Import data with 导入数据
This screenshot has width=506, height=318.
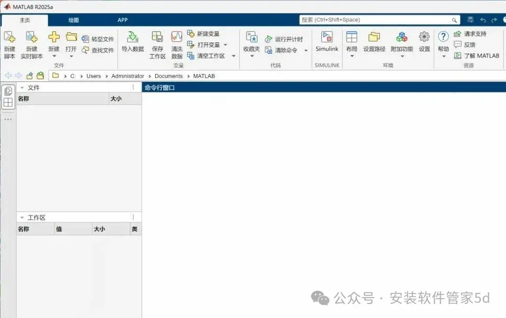132,42
